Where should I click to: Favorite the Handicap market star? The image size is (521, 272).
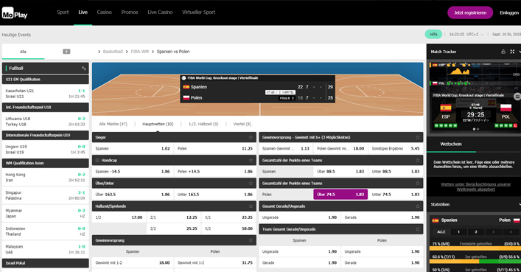(x=251, y=160)
